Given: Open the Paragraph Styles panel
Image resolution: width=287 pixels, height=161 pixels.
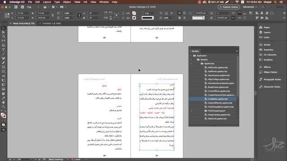Looking at the screenshot, I should point(272,80).
